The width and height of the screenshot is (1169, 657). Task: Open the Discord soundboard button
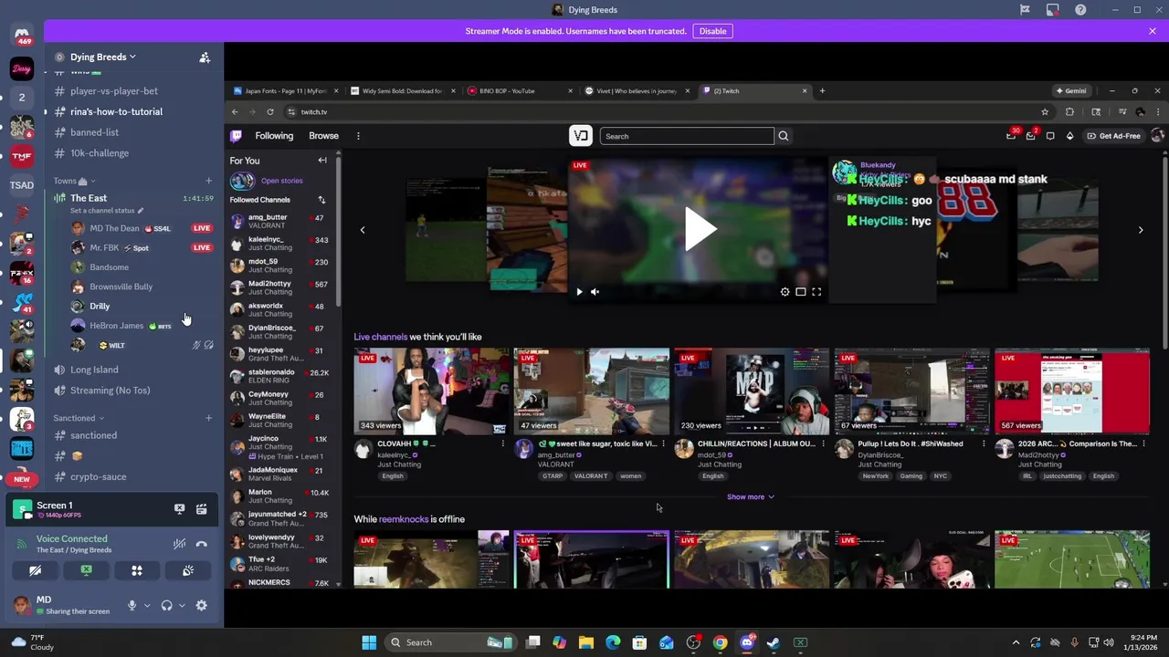[188, 570]
